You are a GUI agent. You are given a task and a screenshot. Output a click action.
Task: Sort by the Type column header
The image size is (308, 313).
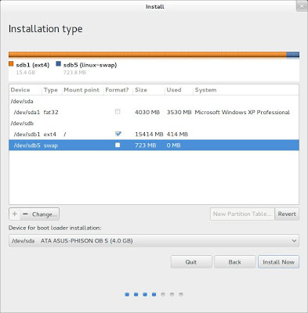pyautogui.click(x=52, y=90)
